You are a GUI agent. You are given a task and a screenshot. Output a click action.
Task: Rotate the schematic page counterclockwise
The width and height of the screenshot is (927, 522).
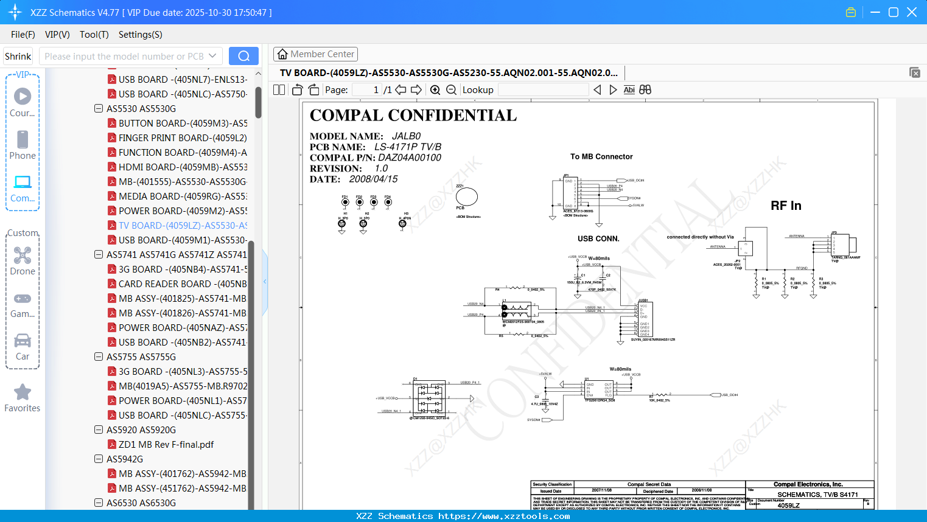coord(298,89)
